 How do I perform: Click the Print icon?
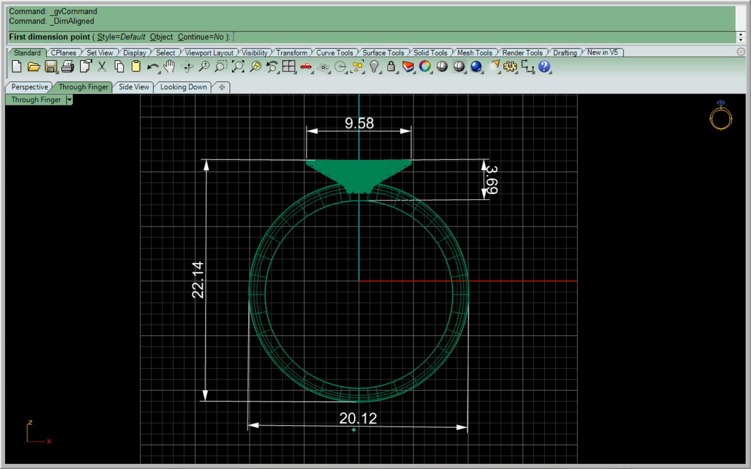click(68, 67)
